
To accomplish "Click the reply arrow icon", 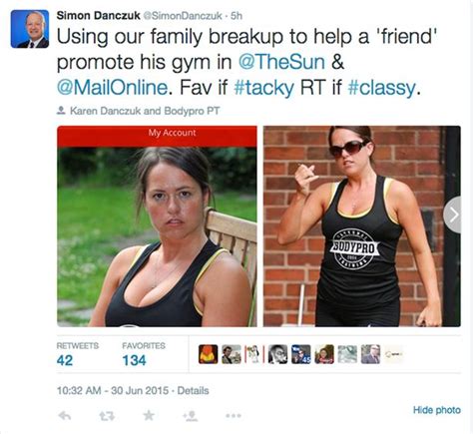I will [65, 416].
